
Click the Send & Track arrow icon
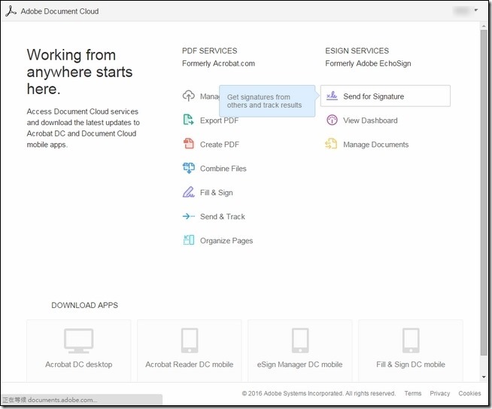[189, 216]
